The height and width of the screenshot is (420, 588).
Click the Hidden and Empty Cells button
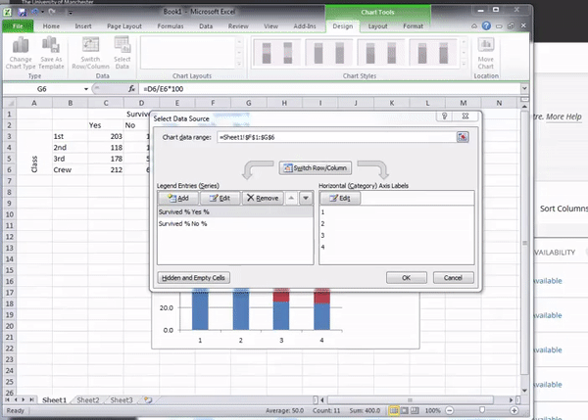click(193, 277)
